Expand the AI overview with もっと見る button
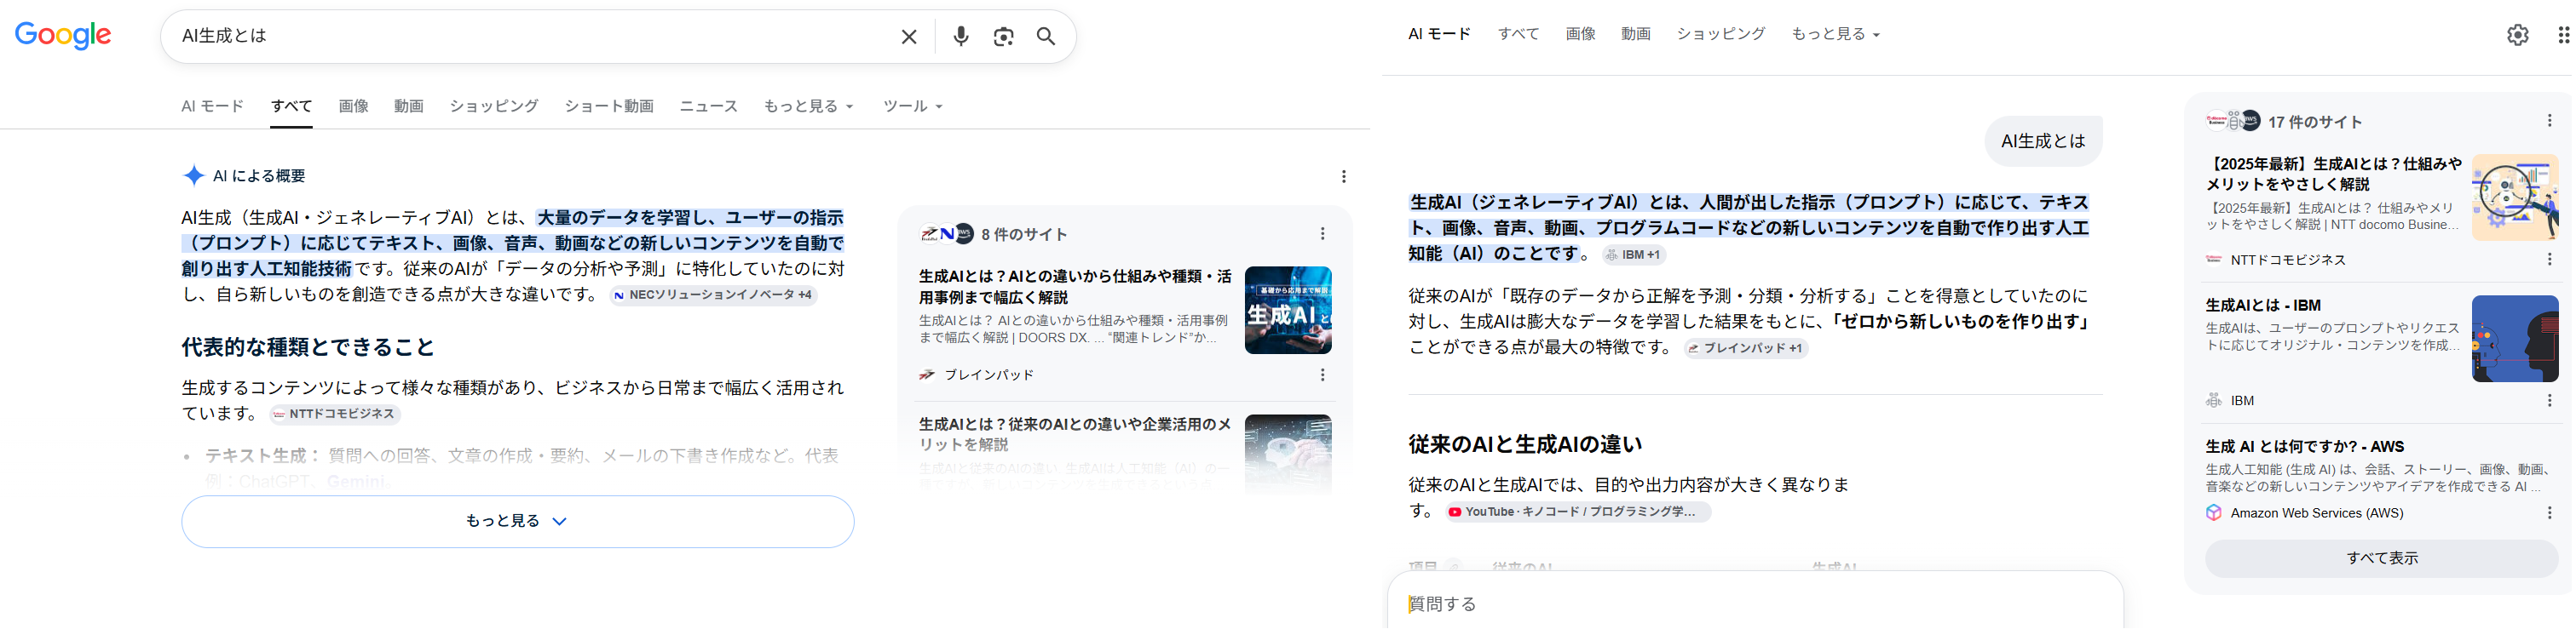 [x=518, y=521]
